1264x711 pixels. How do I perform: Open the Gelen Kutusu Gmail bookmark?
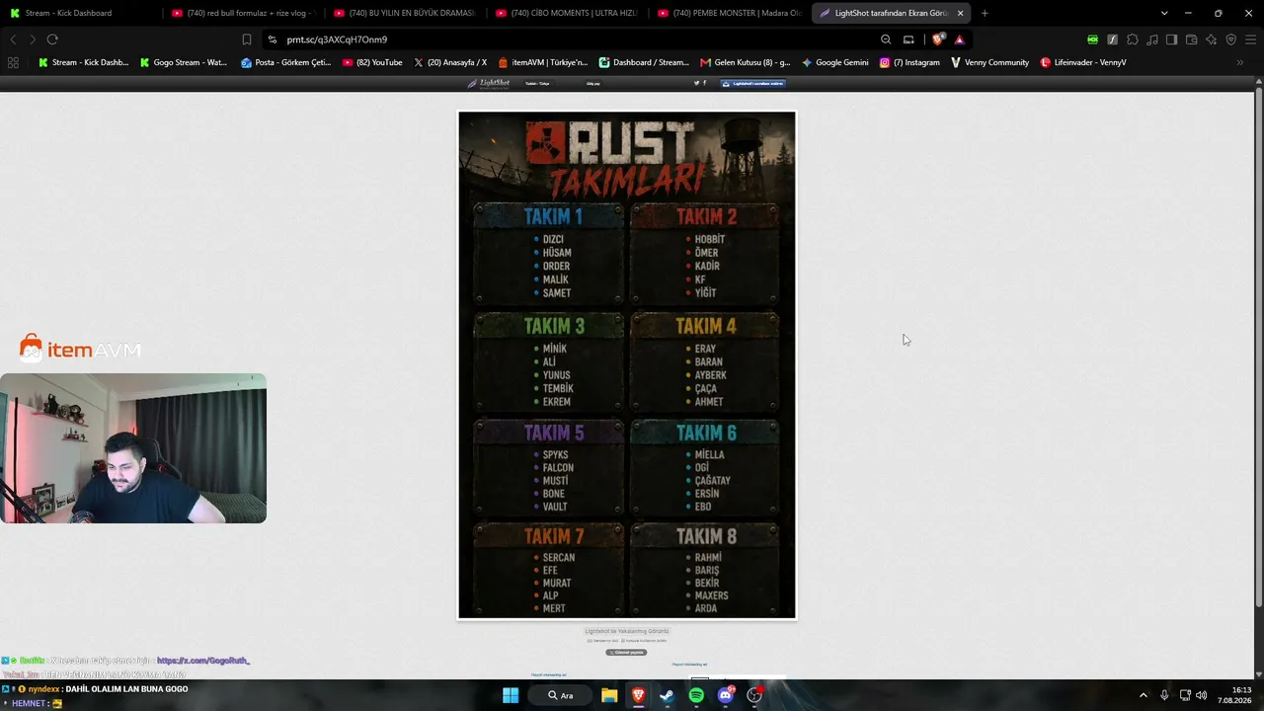click(746, 62)
